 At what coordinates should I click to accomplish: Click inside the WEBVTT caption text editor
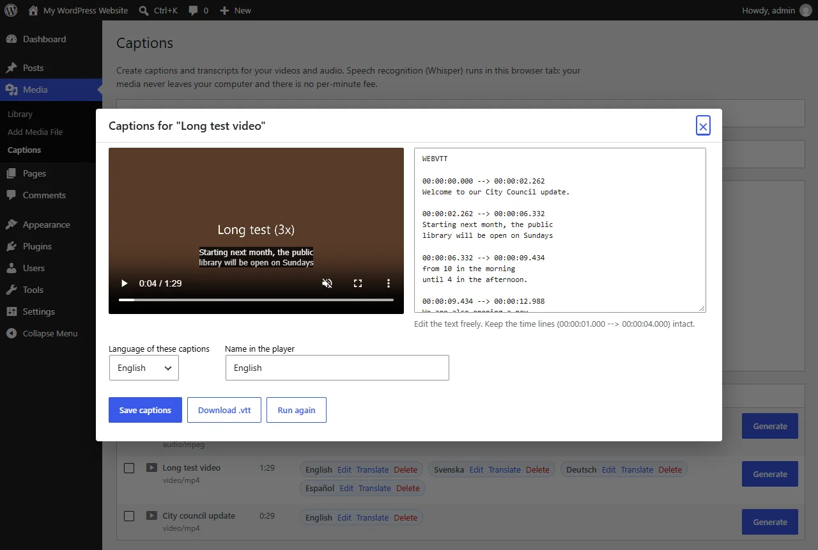(x=560, y=230)
